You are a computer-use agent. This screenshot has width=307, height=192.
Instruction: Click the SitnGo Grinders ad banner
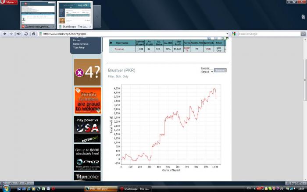(88, 100)
